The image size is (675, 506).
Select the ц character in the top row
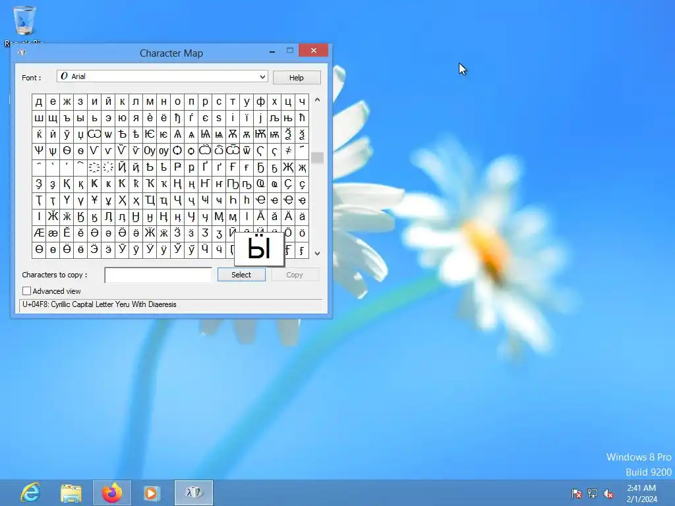[288, 101]
